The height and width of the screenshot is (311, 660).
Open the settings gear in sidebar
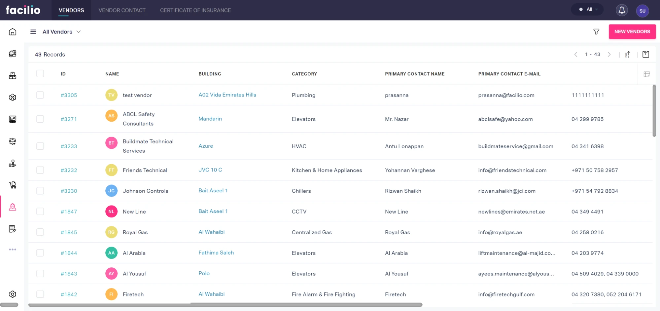tap(13, 294)
